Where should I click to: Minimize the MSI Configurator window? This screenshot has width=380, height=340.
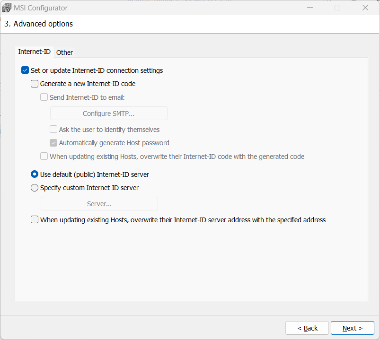click(x=309, y=8)
